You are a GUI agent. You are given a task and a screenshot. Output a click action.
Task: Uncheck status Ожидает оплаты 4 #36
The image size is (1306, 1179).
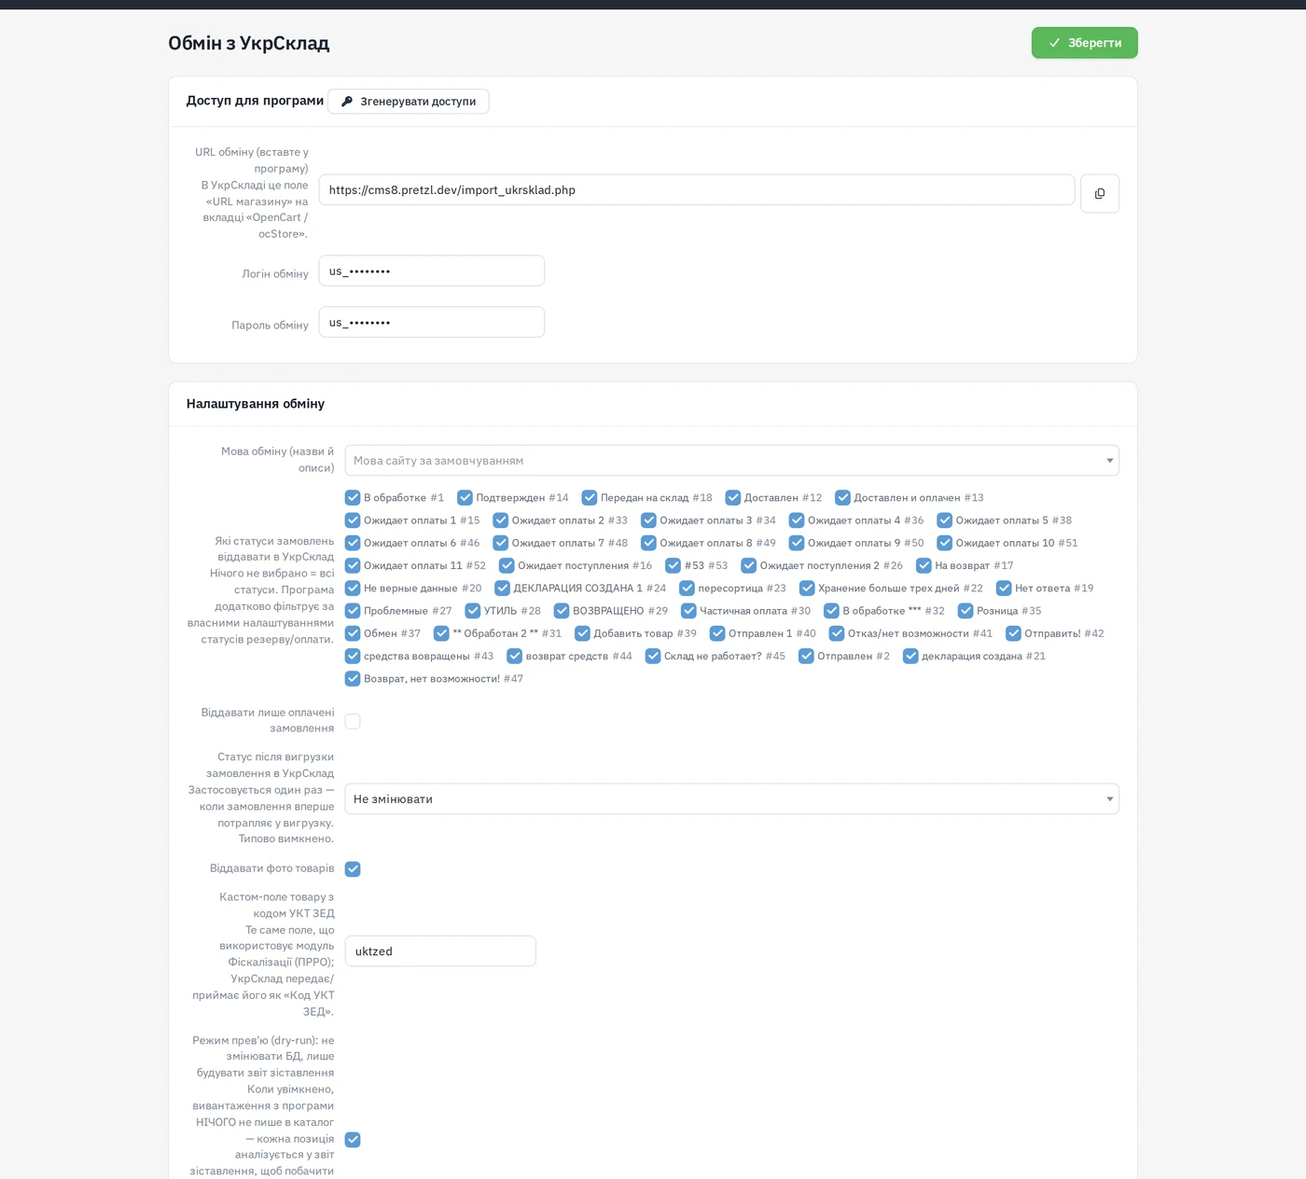(797, 520)
